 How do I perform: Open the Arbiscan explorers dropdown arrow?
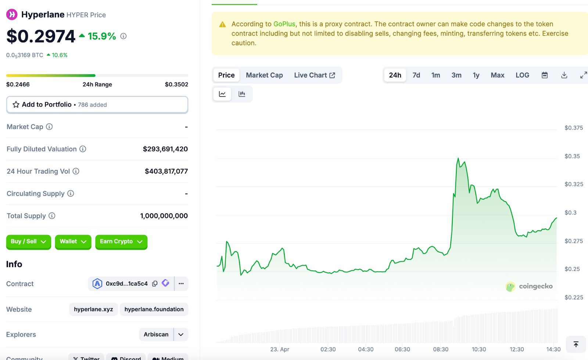click(181, 335)
